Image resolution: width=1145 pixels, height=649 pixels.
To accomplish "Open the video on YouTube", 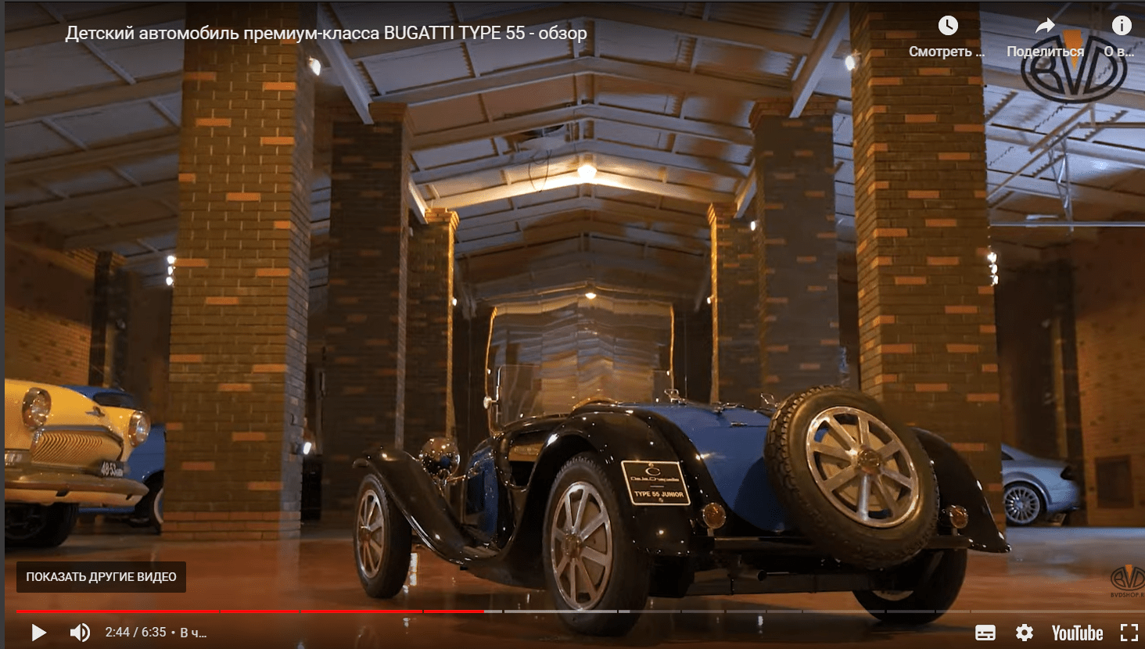I will [1077, 633].
